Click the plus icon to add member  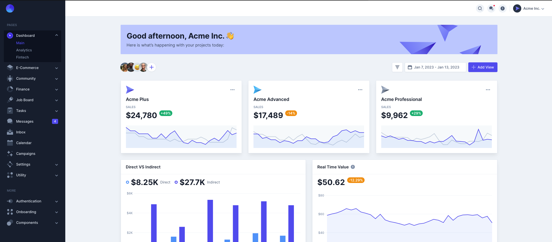(152, 67)
